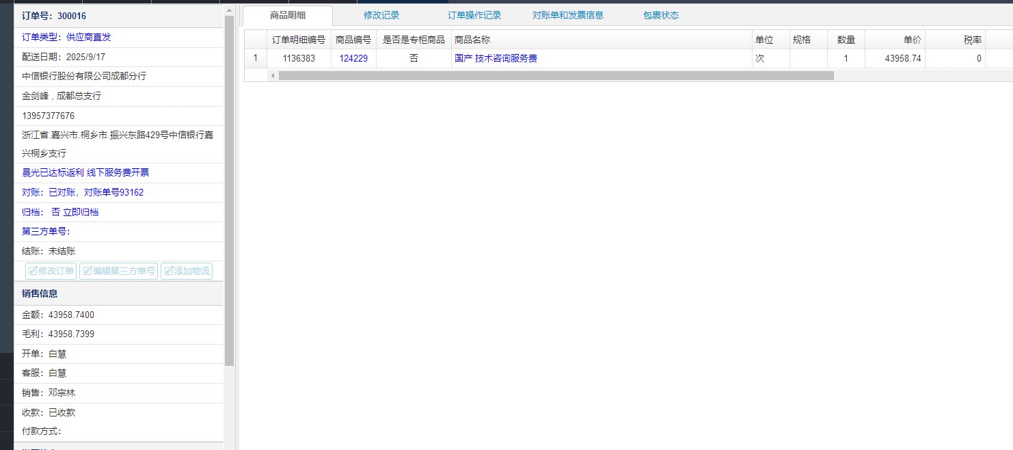
Task: Click the left arrow of horizontal scrollbar
Action: point(273,76)
